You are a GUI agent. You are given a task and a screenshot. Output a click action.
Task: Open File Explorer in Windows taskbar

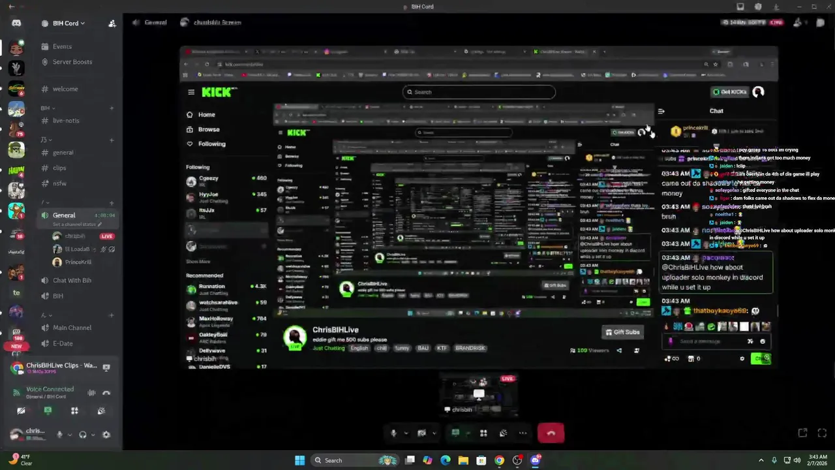tap(463, 460)
